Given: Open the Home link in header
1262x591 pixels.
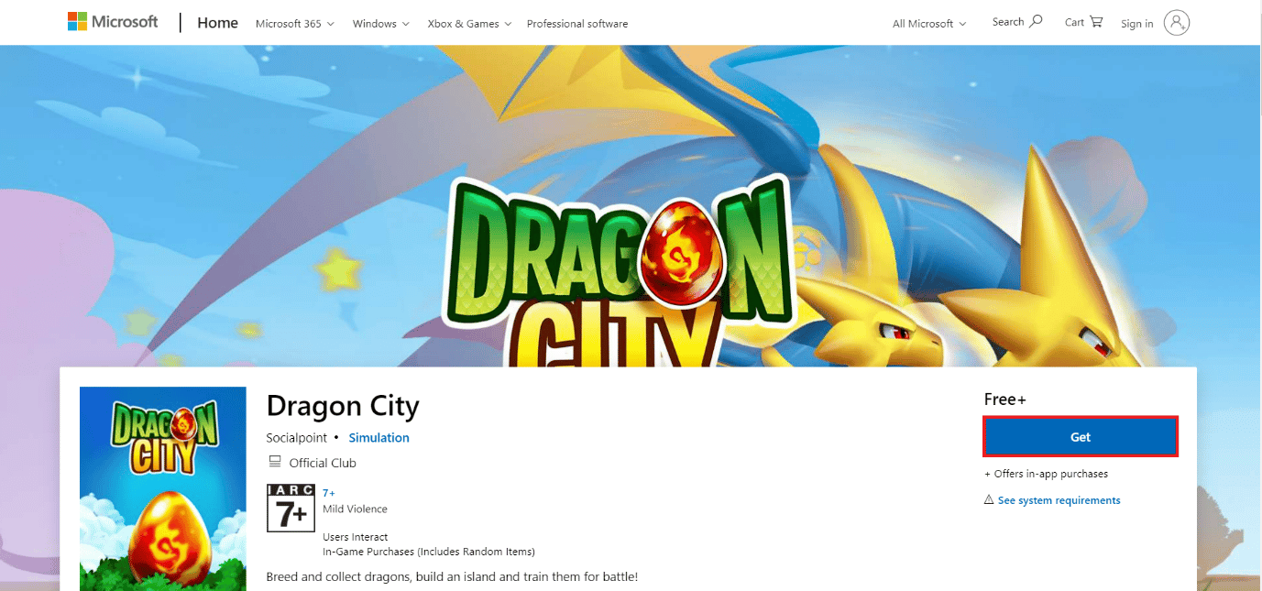Looking at the screenshot, I should 217,23.
